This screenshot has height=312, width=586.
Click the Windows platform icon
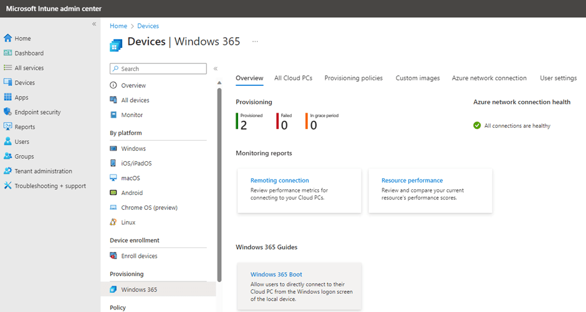click(113, 148)
